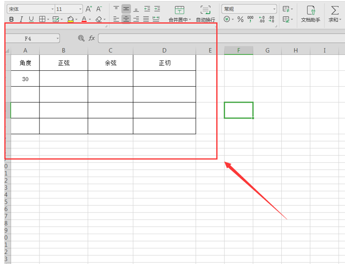Select column G header

point(267,51)
